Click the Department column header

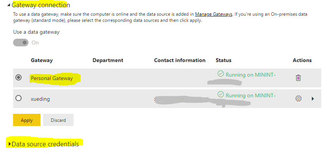(108, 60)
